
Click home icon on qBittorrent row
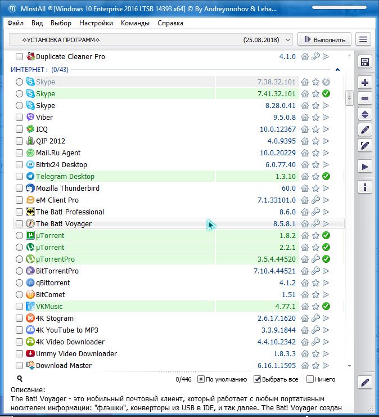[x=305, y=283]
